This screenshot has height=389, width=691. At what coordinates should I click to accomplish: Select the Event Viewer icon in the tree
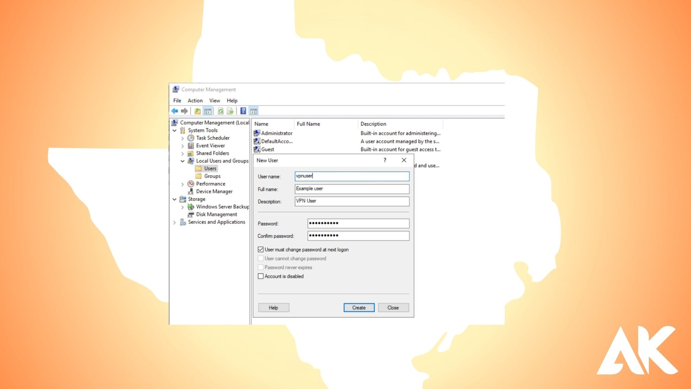(x=191, y=145)
